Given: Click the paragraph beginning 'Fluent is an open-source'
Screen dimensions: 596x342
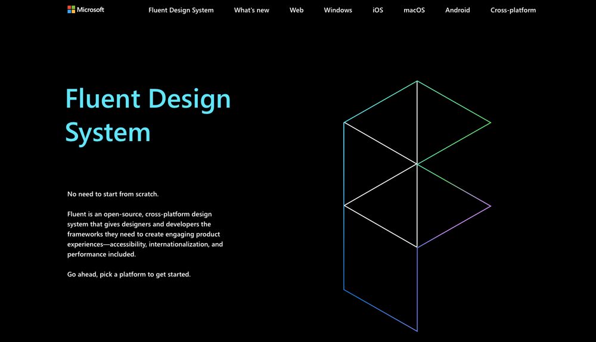Looking at the screenshot, I should pyautogui.click(x=145, y=234).
